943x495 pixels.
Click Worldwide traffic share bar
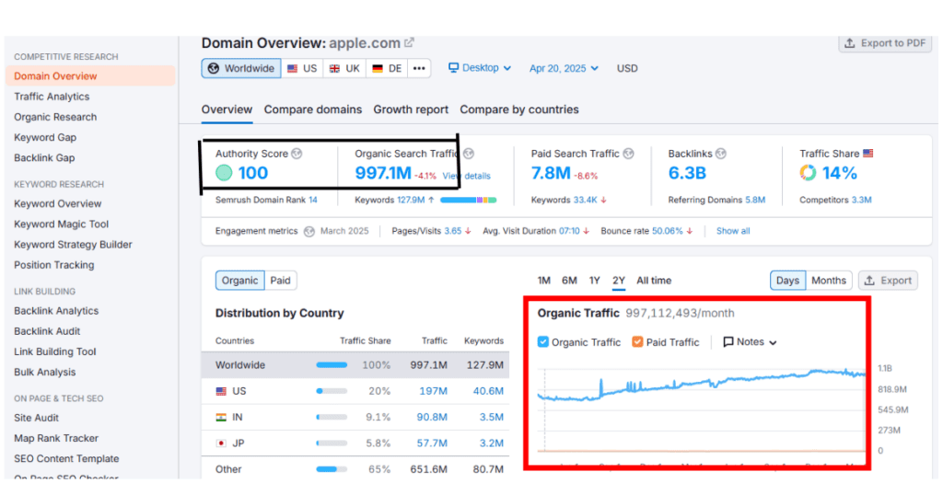pos(332,365)
